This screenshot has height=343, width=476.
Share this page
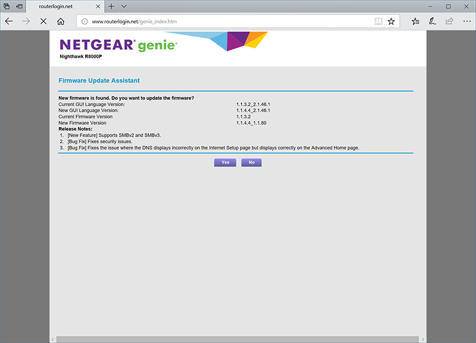click(449, 21)
